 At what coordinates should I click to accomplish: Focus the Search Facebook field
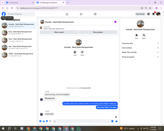pyautogui.click(x=21, y=14)
